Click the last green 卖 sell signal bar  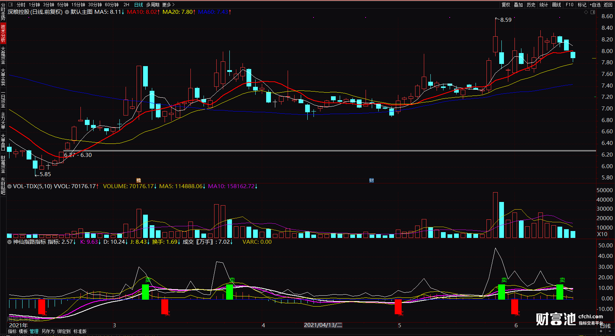(560, 292)
